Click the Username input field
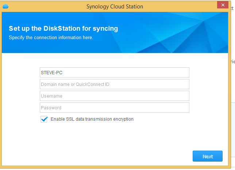Image resolution: width=235 pixels, height=170 pixels. click(115, 96)
